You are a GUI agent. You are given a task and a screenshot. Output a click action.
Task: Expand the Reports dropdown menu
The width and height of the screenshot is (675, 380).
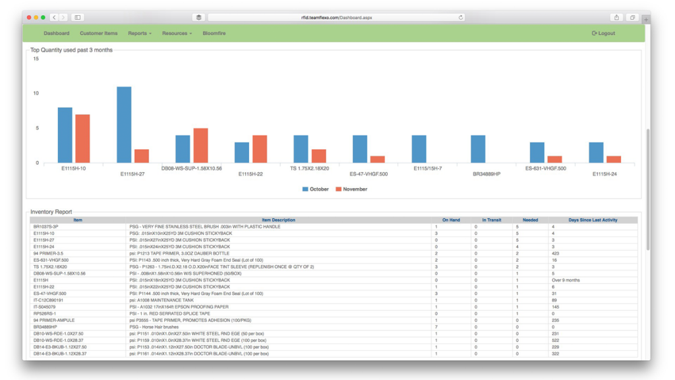click(x=140, y=33)
